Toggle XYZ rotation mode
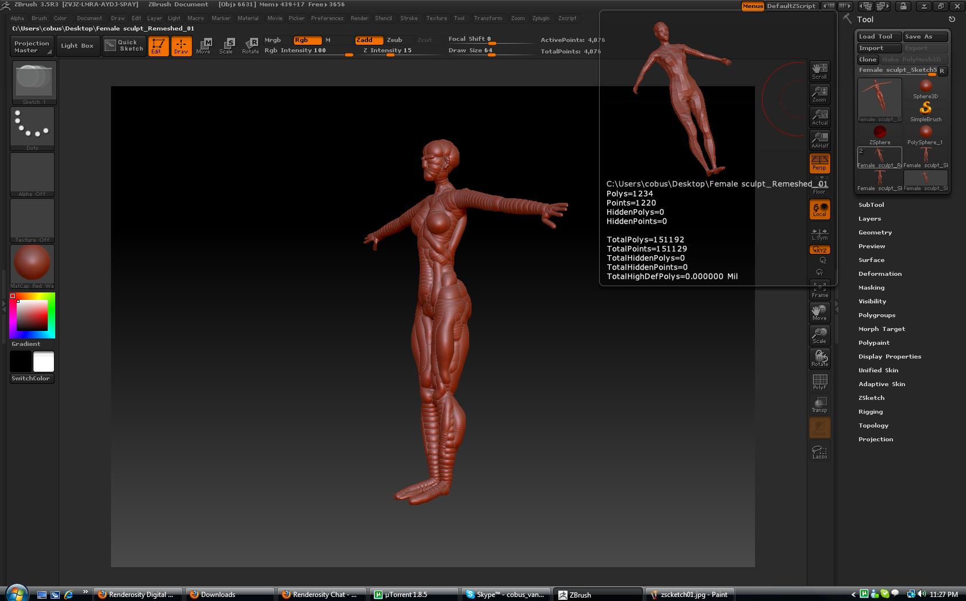 pyautogui.click(x=819, y=250)
